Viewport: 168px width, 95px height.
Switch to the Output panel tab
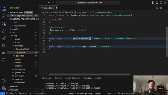coord(58,78)
